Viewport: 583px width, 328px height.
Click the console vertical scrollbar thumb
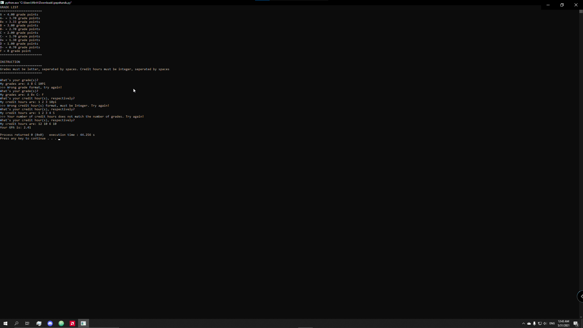[581, 12]
